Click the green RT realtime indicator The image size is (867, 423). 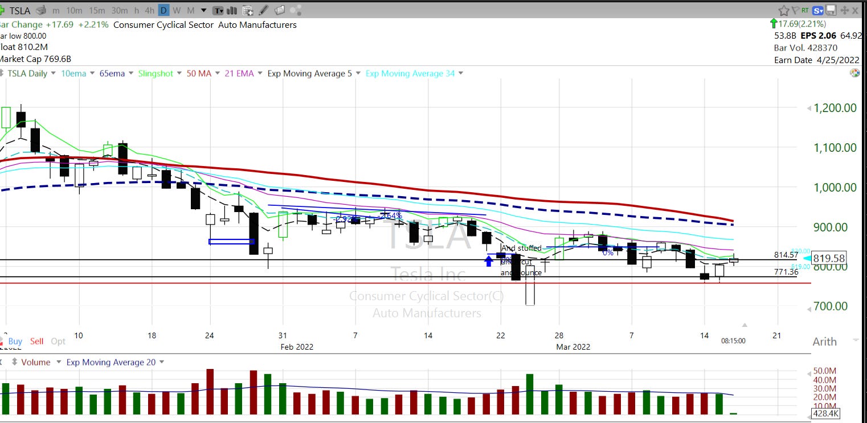tap(805, 10)
